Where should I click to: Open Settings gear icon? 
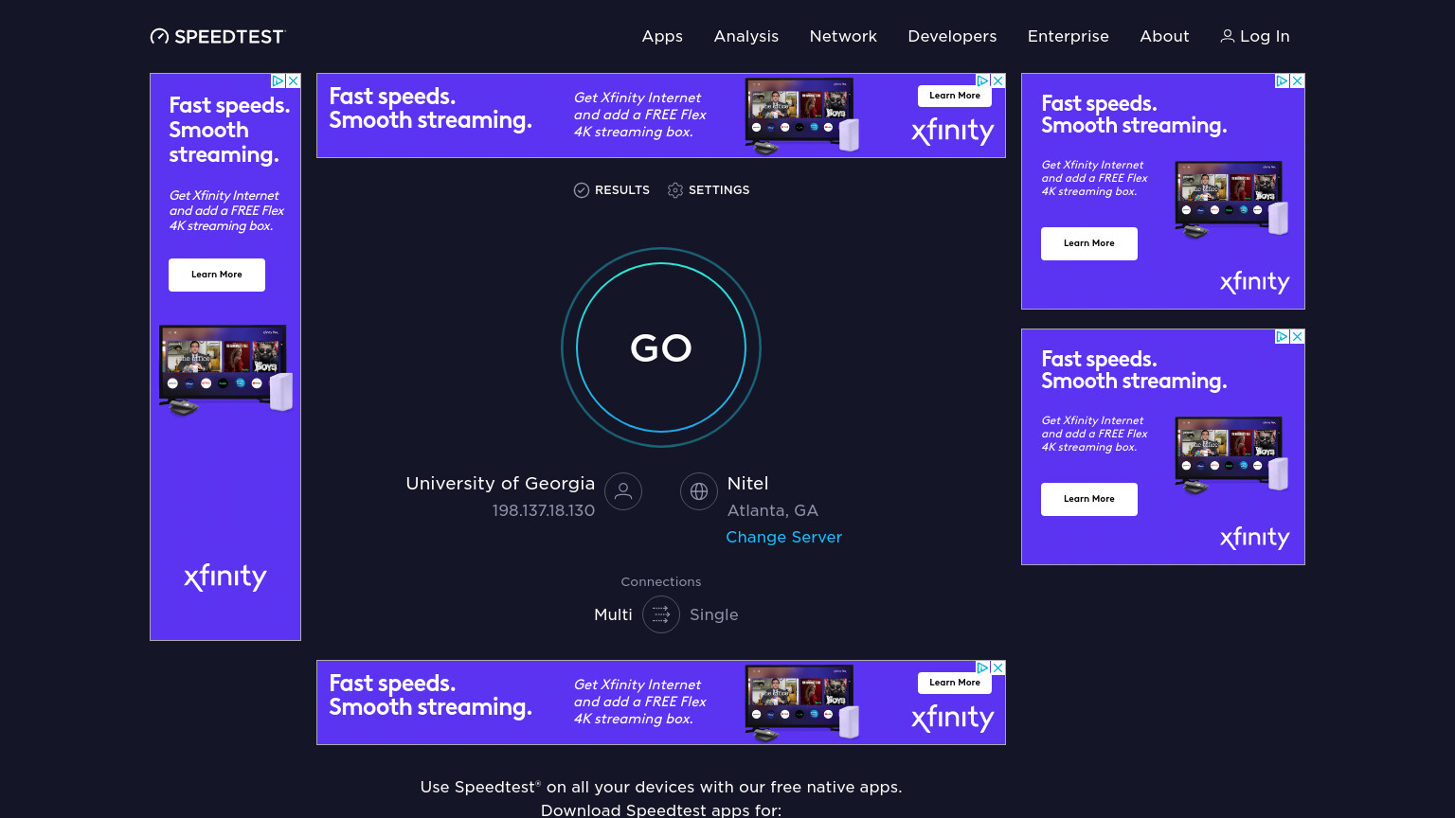pyautogui.click(x=709, y=190)
